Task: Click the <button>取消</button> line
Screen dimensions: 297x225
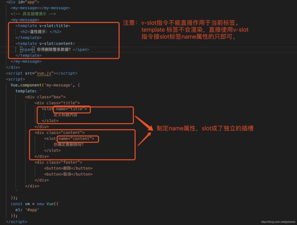Action: point(68,174)
